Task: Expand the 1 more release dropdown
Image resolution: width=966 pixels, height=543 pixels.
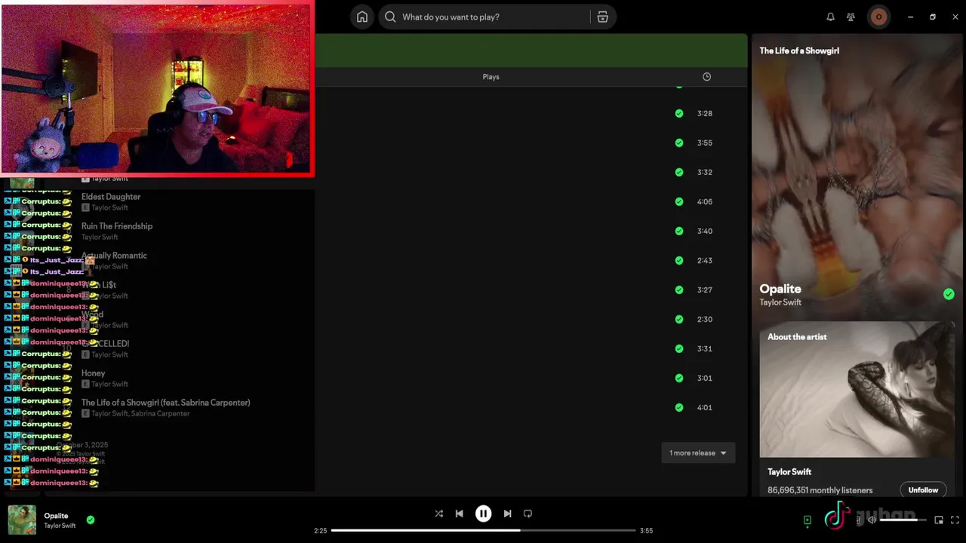Action: click(698, 452)
